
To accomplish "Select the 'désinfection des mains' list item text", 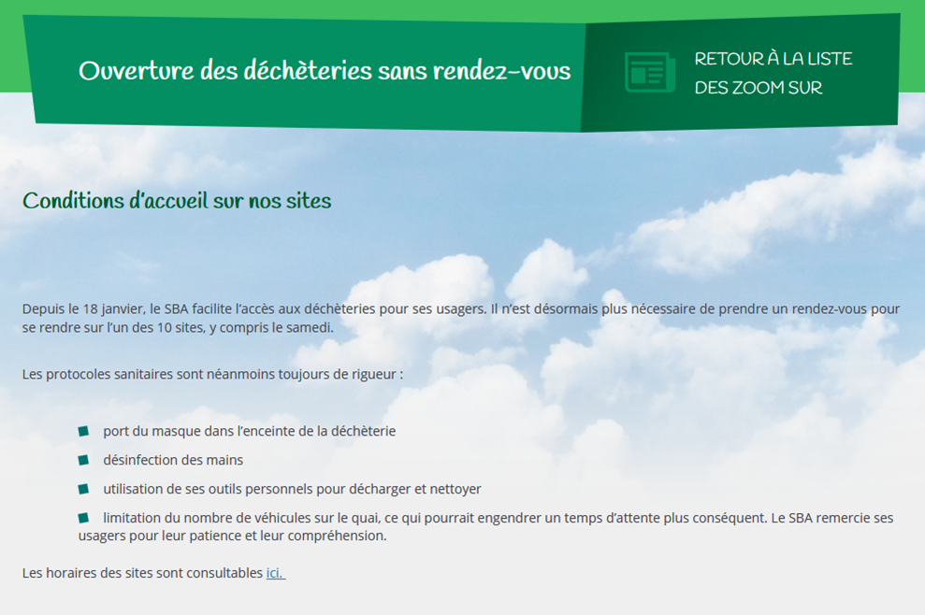I will [173, 460].
